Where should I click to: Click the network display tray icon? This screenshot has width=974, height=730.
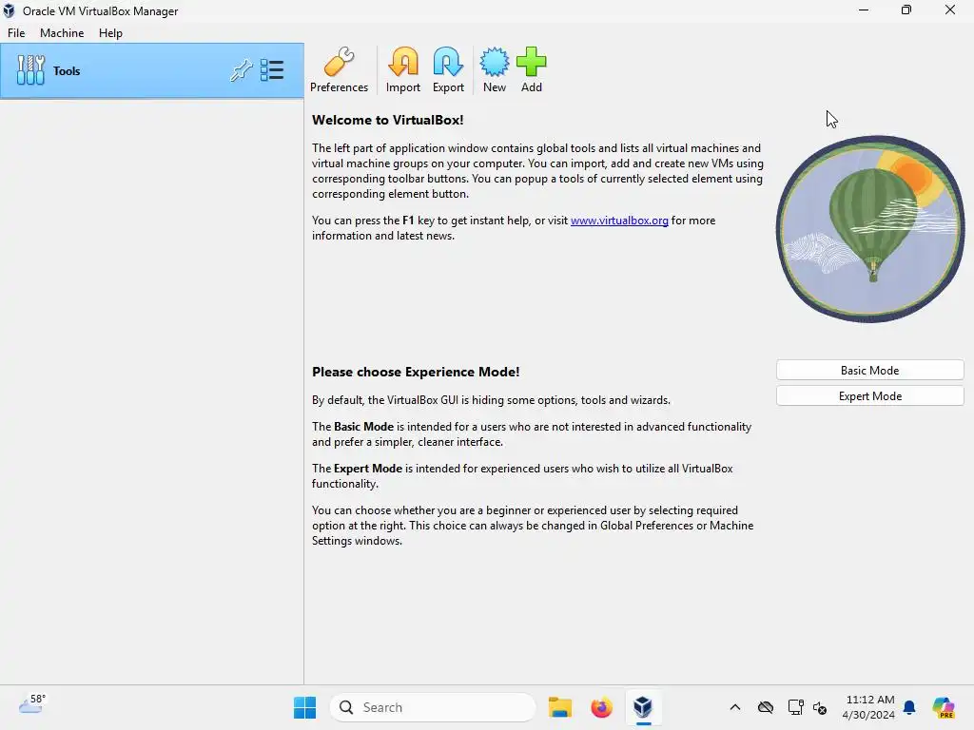point(795,707)
